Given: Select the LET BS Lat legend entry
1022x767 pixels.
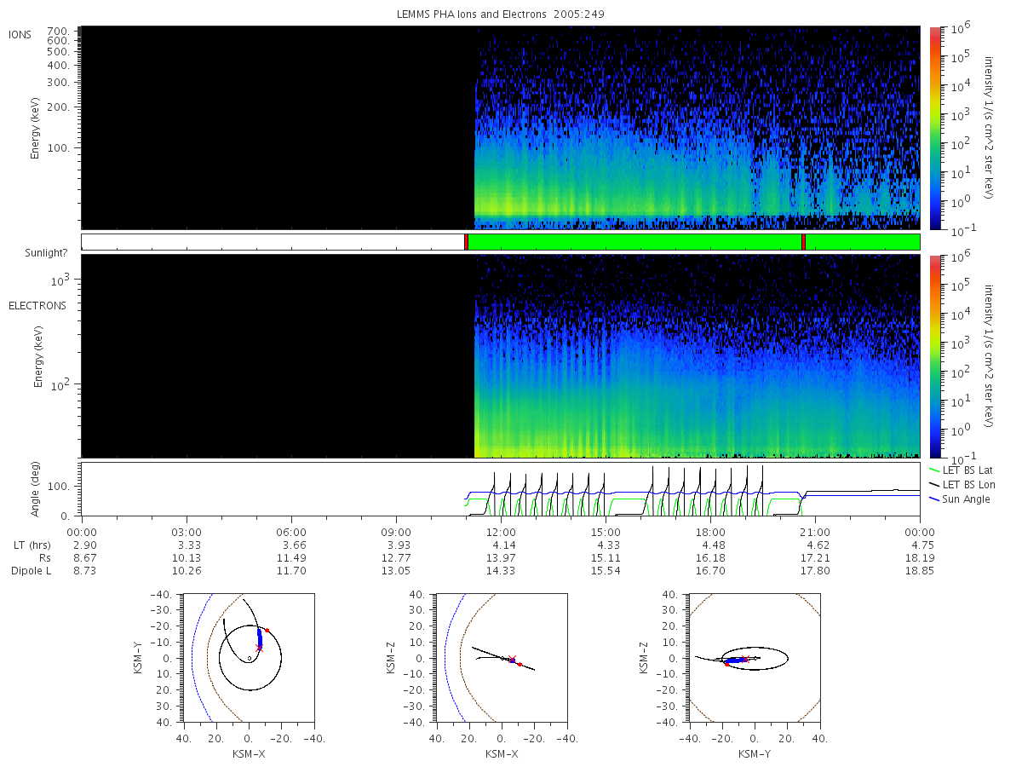Looking at the screenshot, I should click(961, 470).
